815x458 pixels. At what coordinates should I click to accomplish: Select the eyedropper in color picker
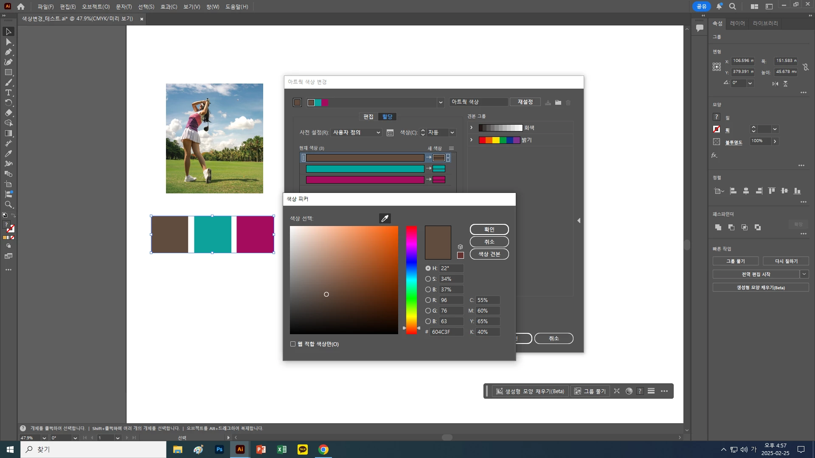(385, 218)
